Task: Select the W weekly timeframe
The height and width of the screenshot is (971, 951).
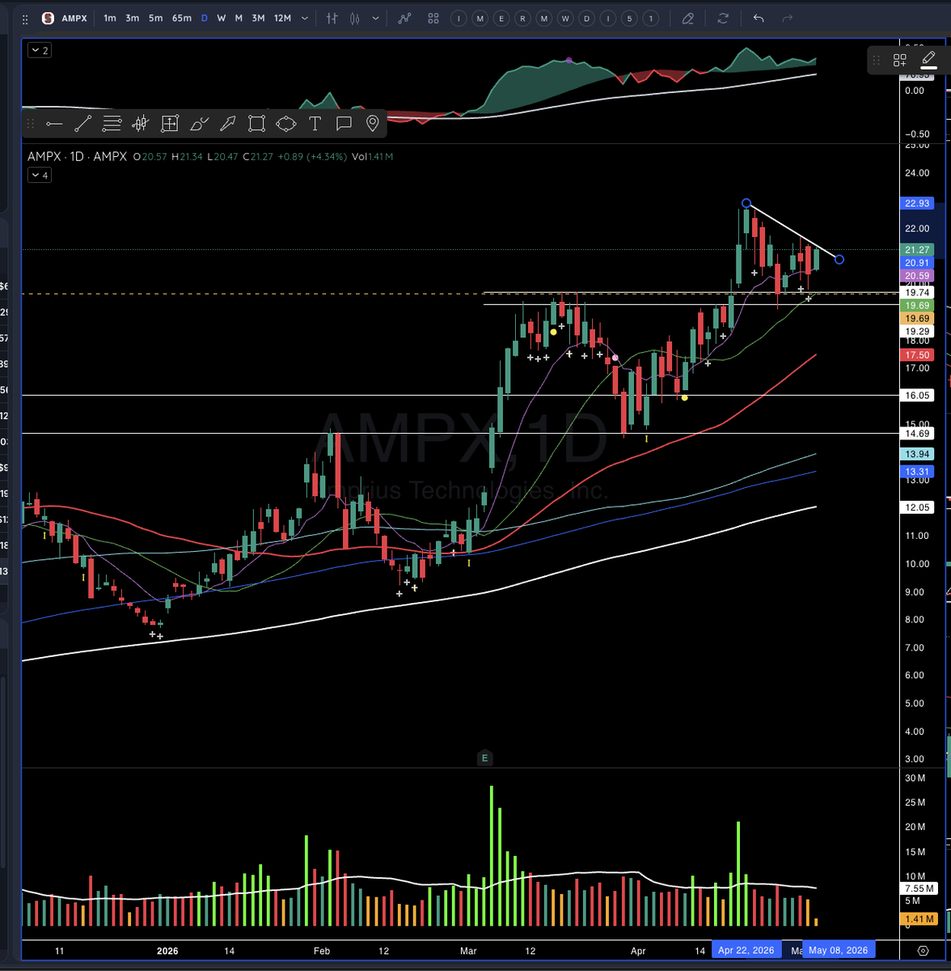Action: [x=221, y=18]
